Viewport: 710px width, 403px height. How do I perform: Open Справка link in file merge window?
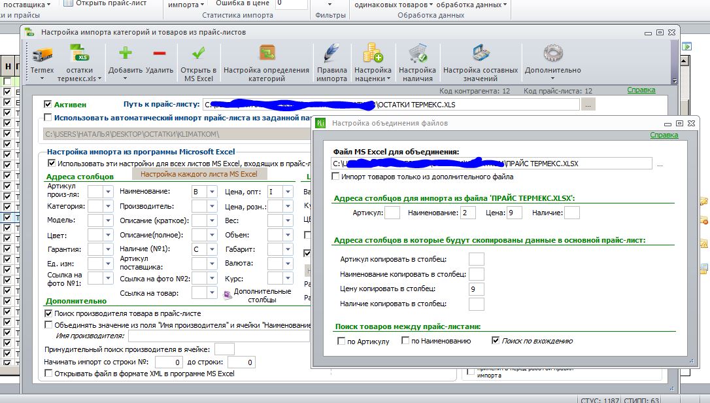click(664, 135)
